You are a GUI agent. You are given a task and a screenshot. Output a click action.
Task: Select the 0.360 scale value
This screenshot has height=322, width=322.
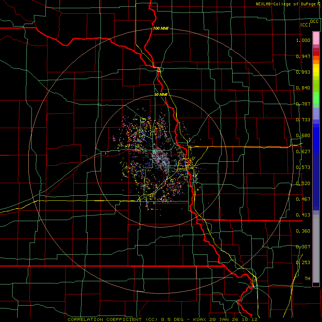point(303,231)
